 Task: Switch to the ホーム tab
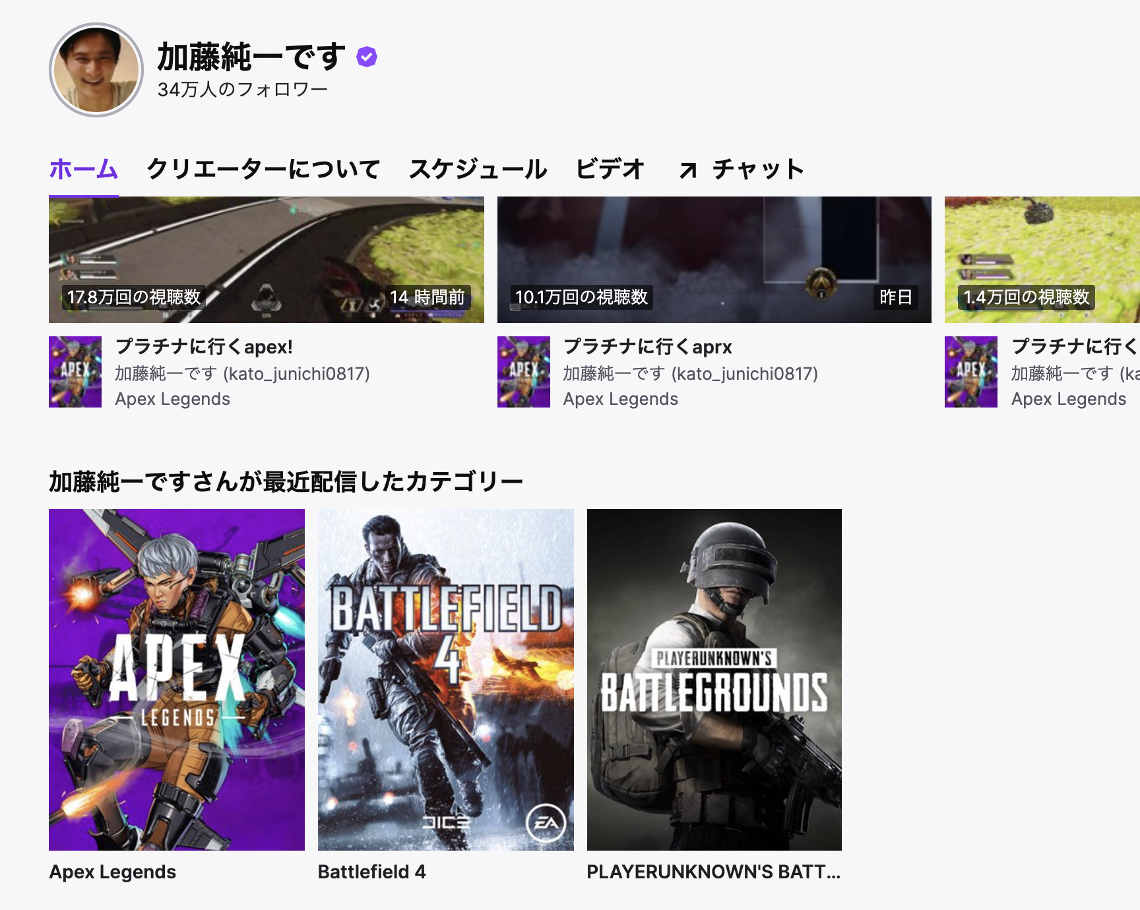click(x=84, y=169)
